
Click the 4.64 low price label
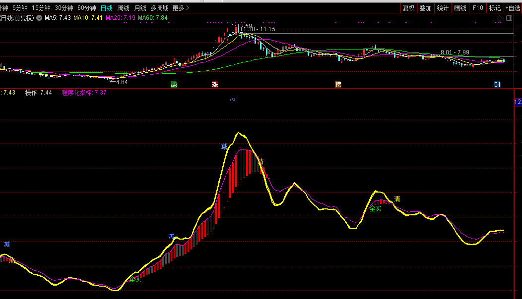pyautogui.click(x=122, y=82)
